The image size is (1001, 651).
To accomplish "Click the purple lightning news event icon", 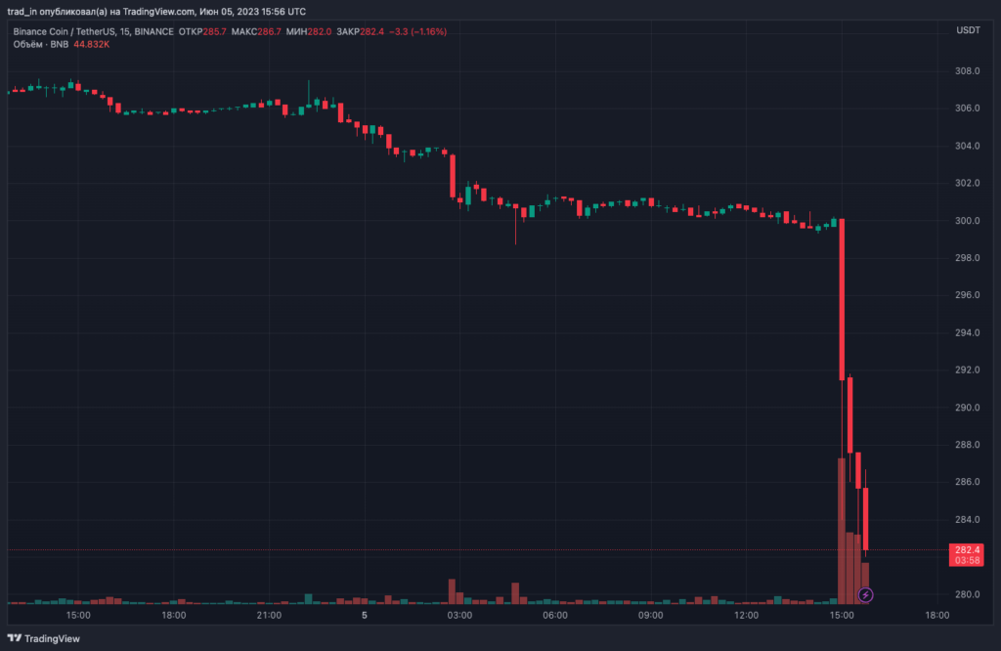I will click(865, 594).
